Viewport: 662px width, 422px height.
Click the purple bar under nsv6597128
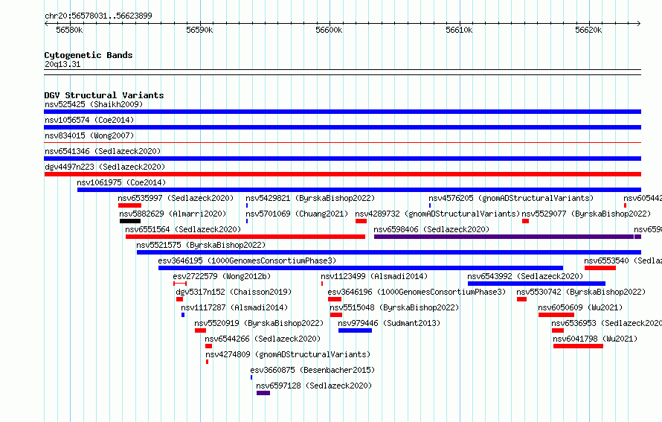263,393
